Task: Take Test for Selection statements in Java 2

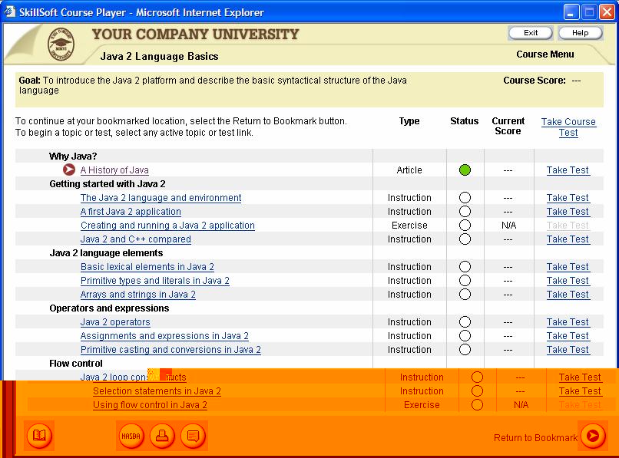Action: click(580, 391)
